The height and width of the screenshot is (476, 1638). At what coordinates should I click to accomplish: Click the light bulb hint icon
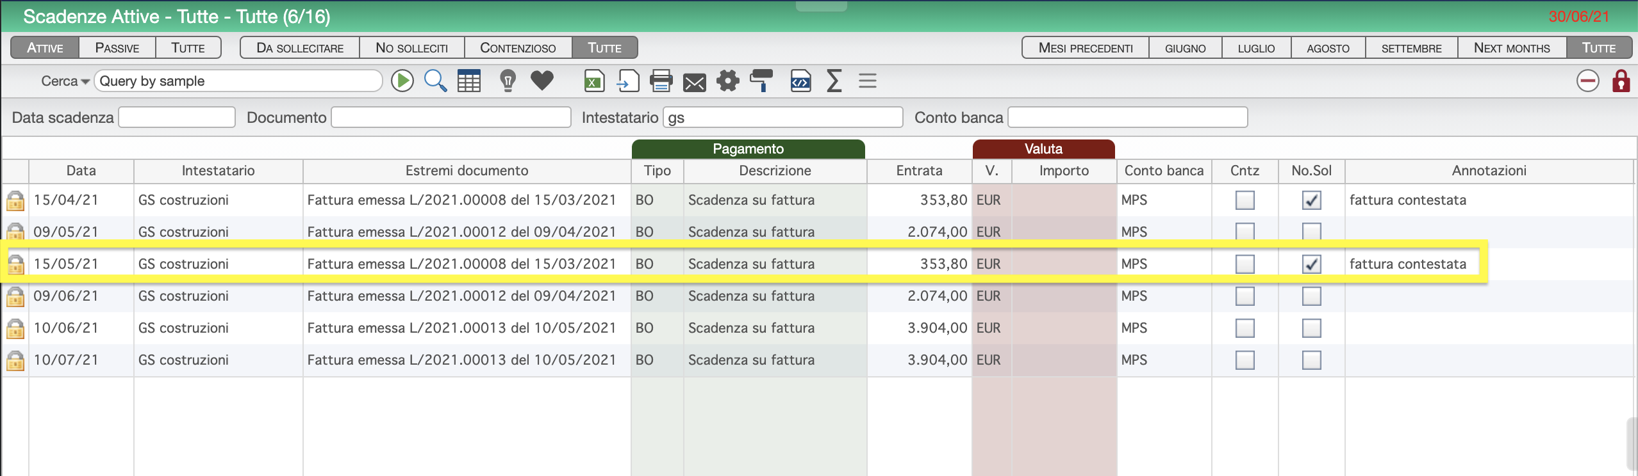pyautogui.click(x=508, y=81)
